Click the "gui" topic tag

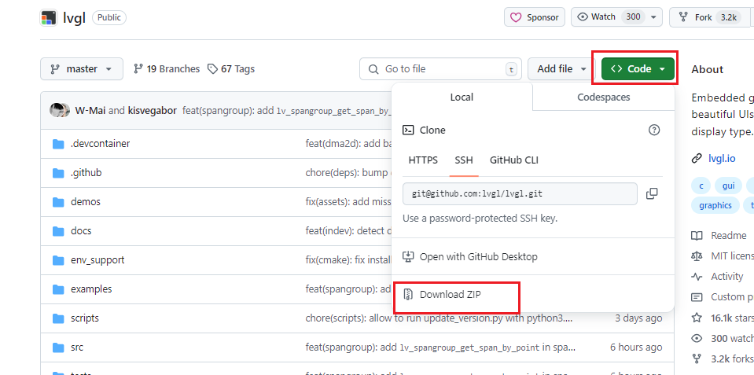729,186
